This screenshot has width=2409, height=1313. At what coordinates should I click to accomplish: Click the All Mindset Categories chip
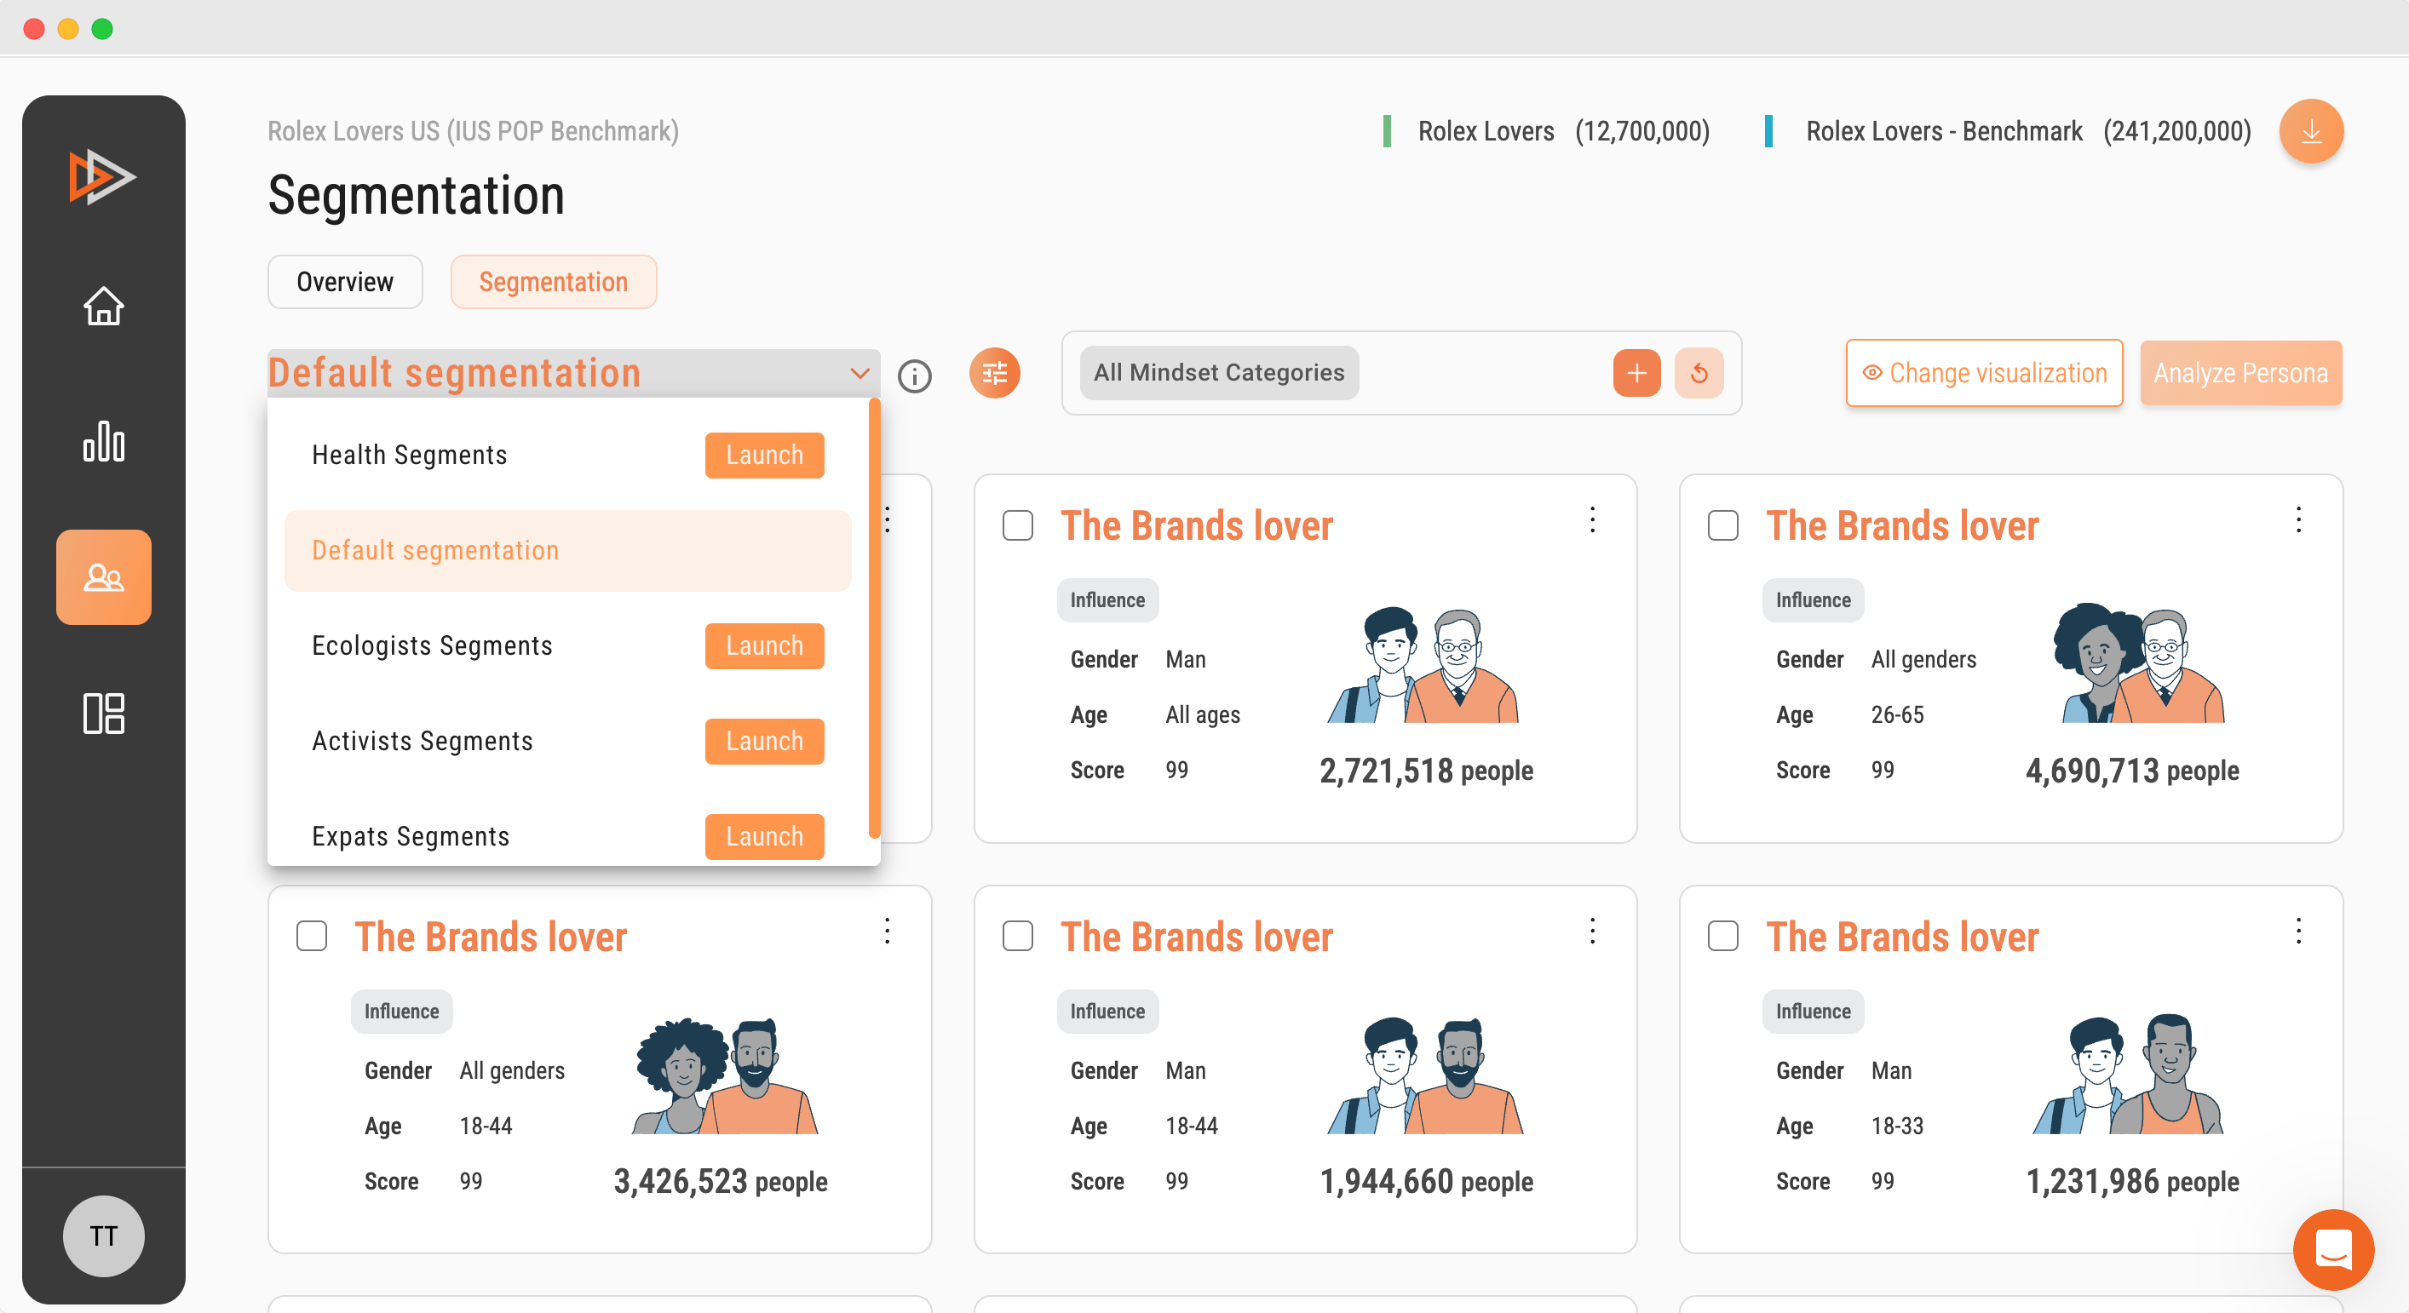[x=1218, y=373]
